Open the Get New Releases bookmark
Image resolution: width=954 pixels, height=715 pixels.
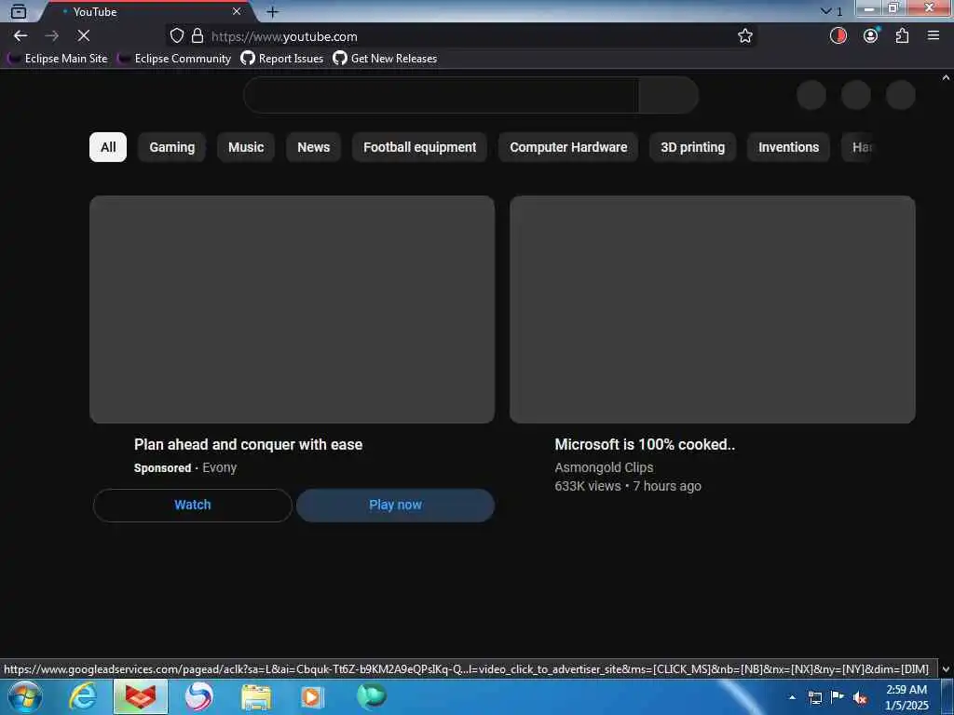click(x=385, y=59)
